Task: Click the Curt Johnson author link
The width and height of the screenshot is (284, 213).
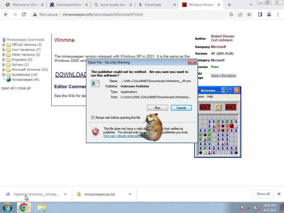Action: coord(222,40)
